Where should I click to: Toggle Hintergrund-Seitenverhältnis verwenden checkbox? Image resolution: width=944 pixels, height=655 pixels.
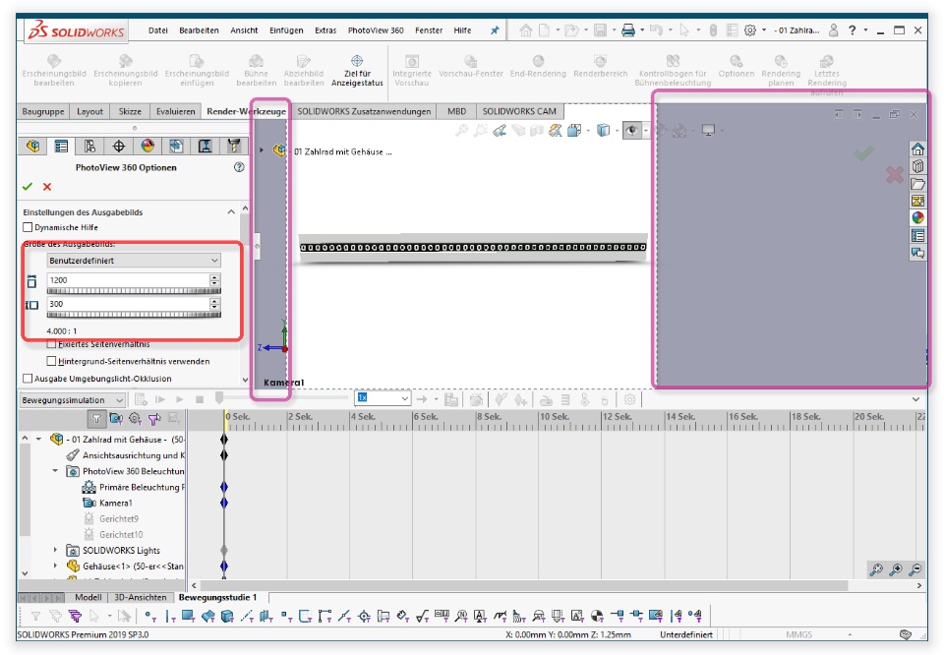tap(52, 361)
